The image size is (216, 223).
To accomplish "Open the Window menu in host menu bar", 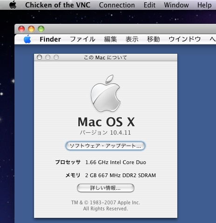I will pyautogui.click(x=176, y=5).
